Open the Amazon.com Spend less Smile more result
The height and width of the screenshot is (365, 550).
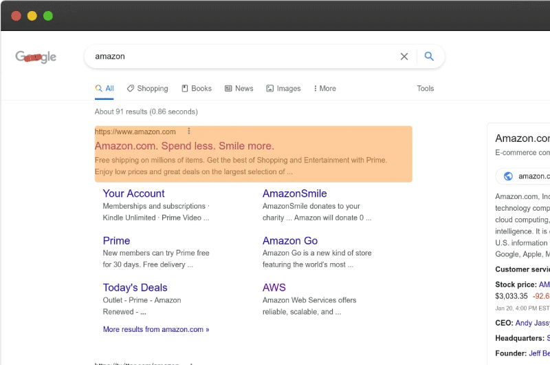(184, 146)
